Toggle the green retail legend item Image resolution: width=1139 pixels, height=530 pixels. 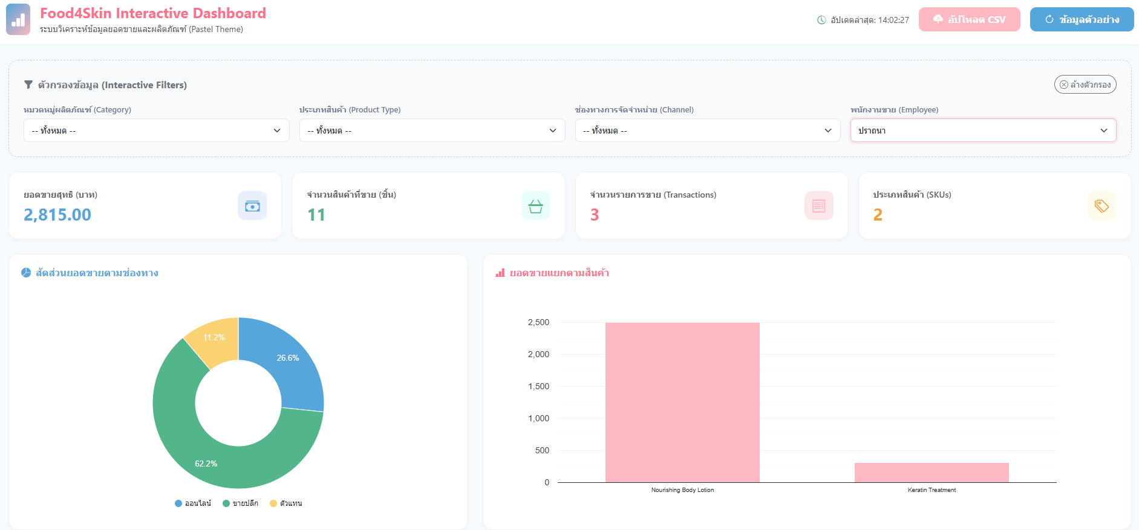240,503
